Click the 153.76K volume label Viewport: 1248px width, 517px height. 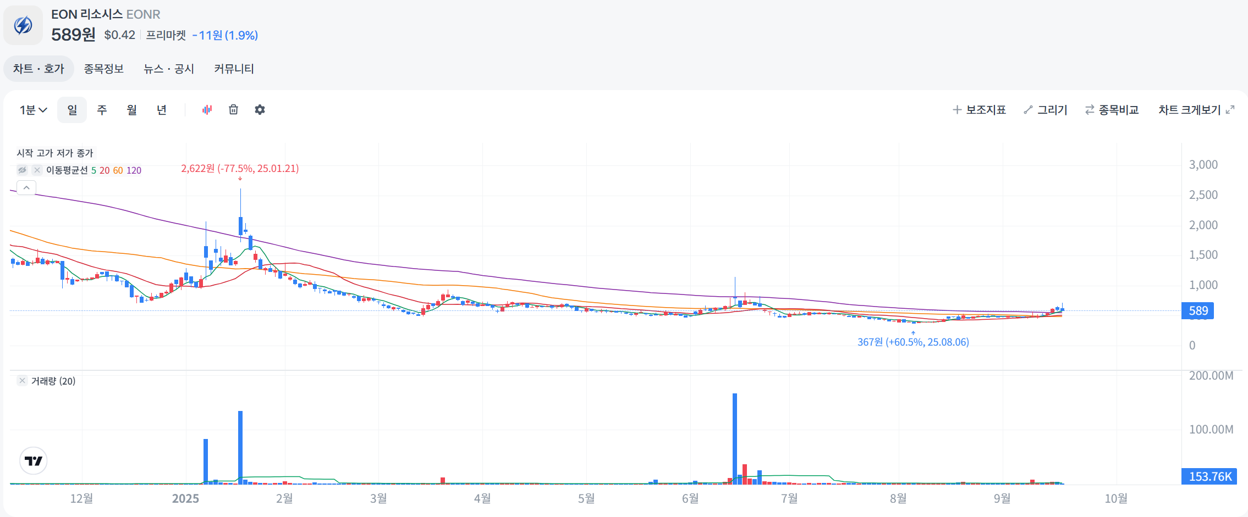1209,476
